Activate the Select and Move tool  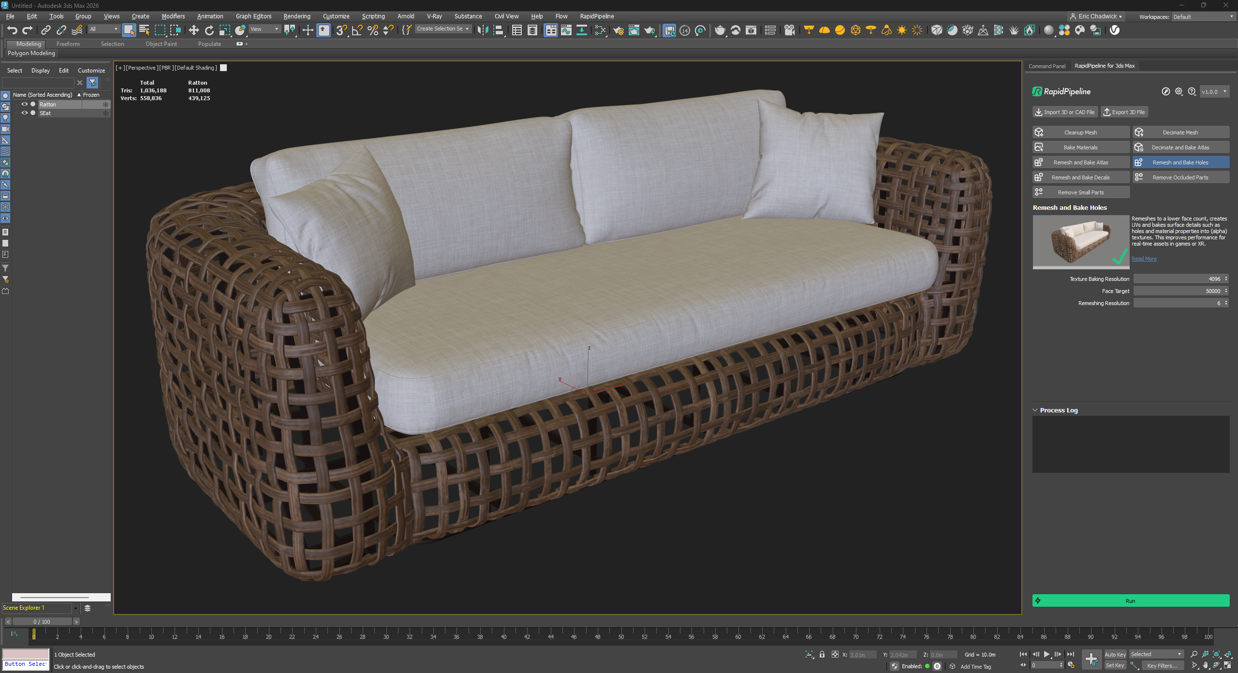click(x=193, y=30)
